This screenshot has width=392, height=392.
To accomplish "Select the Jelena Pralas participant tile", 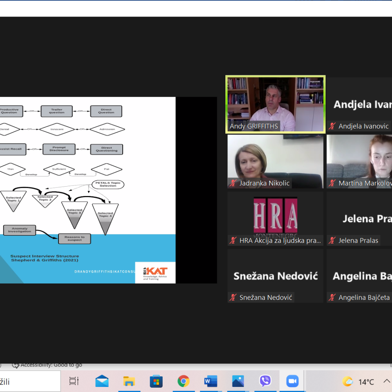I will [x=359, y=218].
